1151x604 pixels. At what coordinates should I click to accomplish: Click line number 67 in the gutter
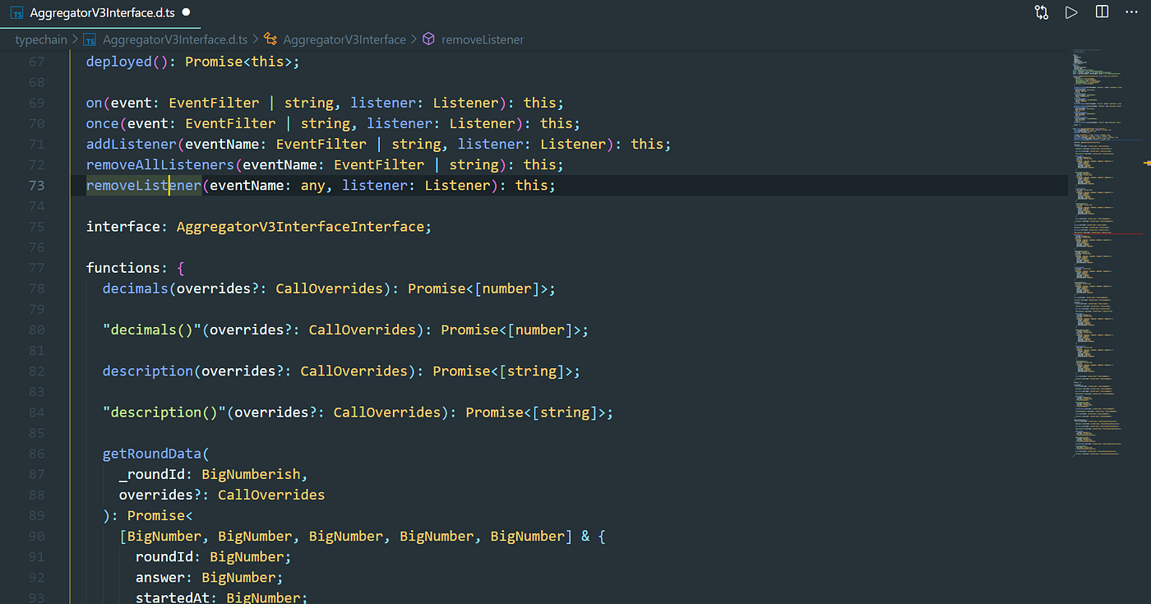click(x=36, y=62)
